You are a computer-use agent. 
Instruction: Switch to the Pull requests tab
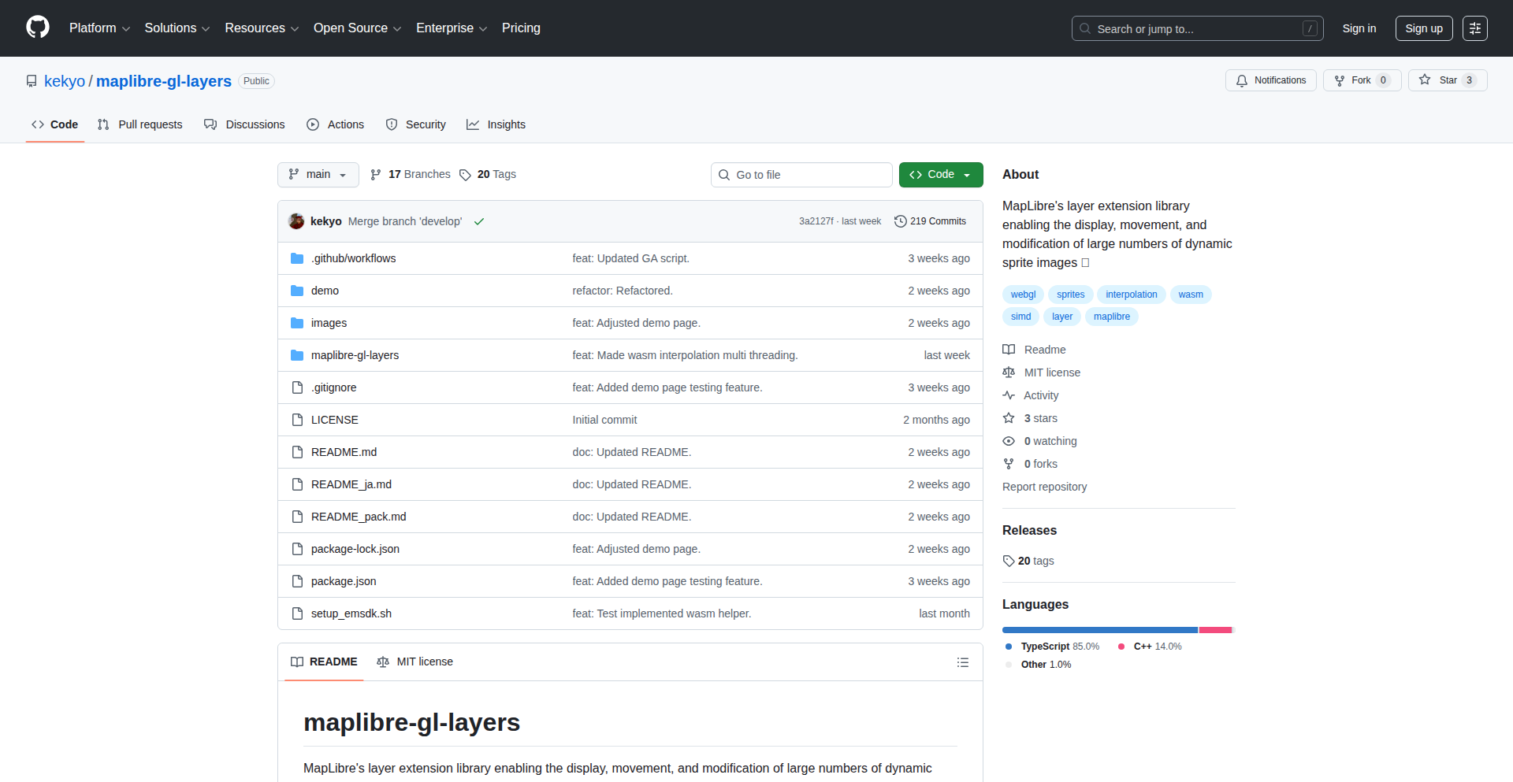click(x=140, y=124)
